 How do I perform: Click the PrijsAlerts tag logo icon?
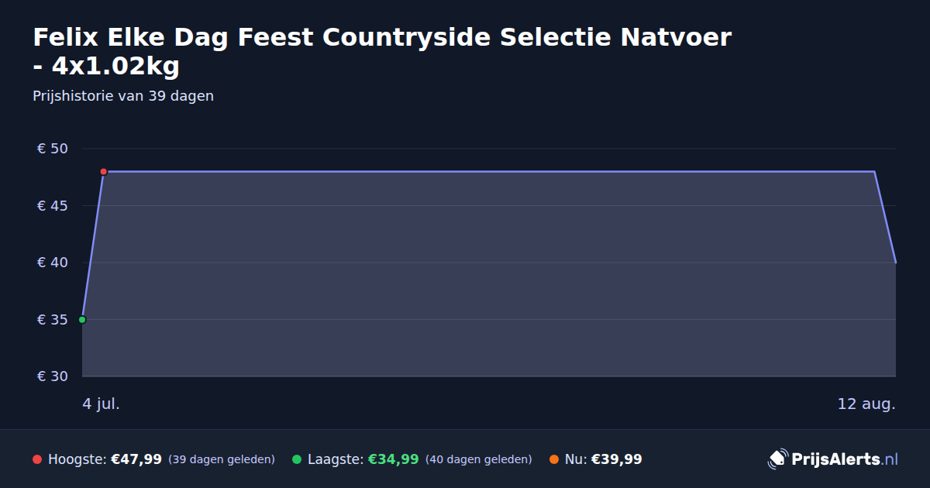tap(777, 459)
